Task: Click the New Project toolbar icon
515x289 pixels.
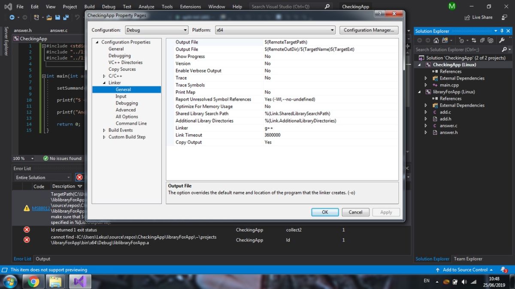Action: click(x=36, y=17)
